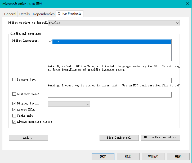Toggle the Display level checkbox
The image size is (192, 163).
pos(14,104)
